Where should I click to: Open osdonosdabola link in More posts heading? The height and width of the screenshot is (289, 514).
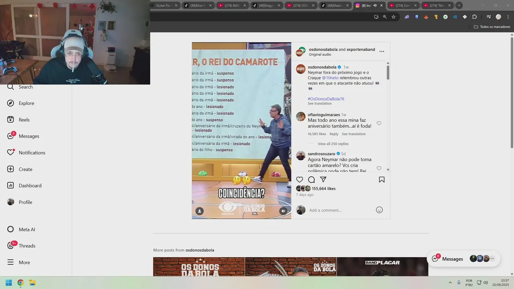pyautogui.click(x=200, y=250)
